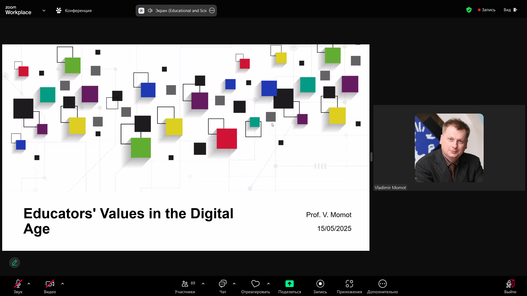
Task: Open the Конференция tab
Action: 74,10
